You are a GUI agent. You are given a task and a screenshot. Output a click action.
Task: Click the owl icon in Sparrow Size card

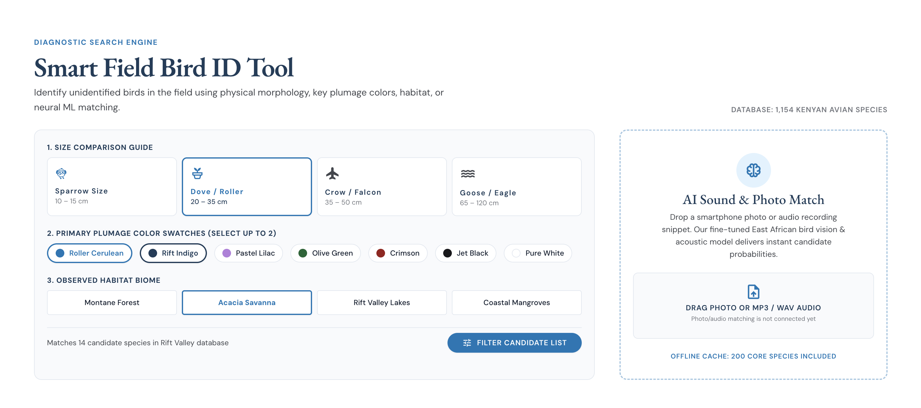point(61,173)
